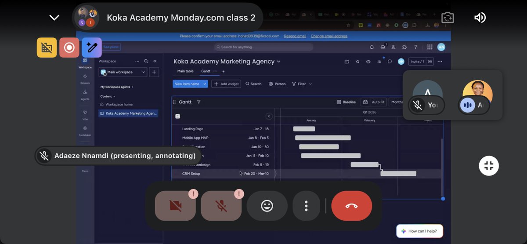Tap the switch camera icon
The height and width of the screenshot is (244, 527).
448,18
